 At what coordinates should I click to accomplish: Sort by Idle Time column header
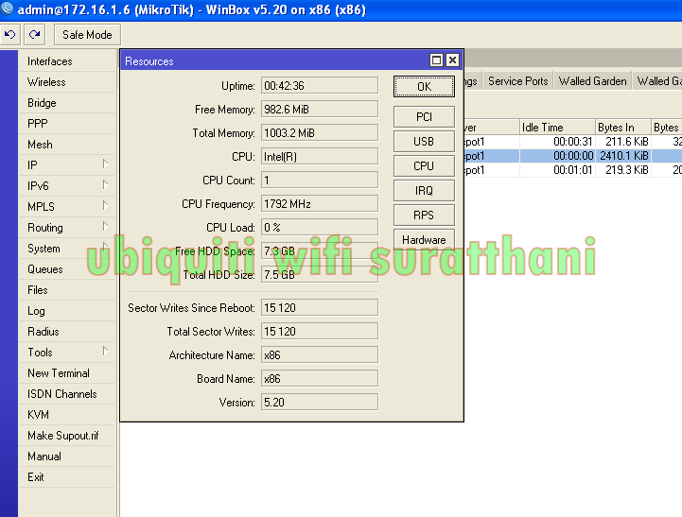click(x=557, y=128)
